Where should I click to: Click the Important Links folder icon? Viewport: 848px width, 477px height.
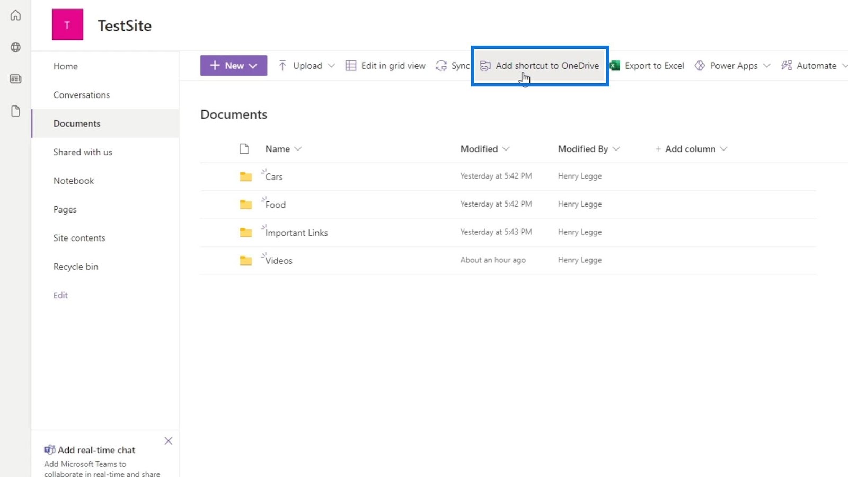(x=245, y=233)
